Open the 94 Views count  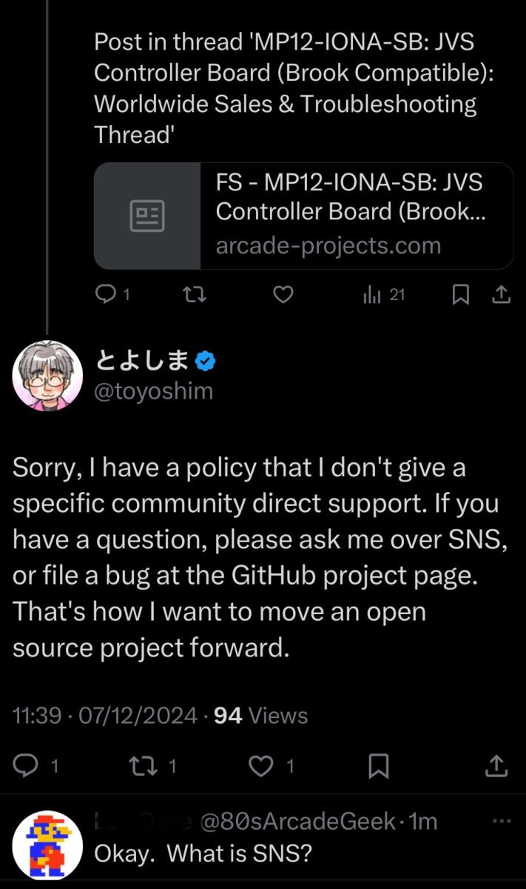click(260, 716)
